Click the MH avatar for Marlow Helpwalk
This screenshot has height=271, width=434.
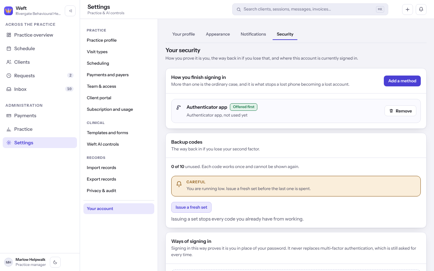[8, 262]
